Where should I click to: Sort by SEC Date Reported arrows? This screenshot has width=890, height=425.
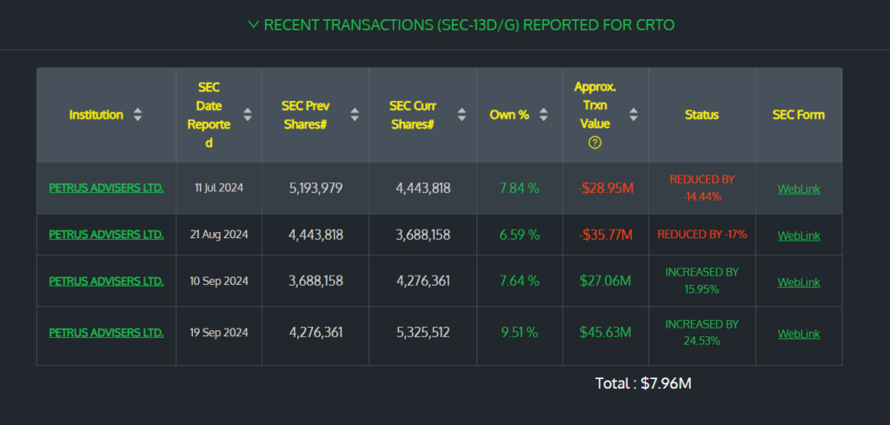click(x=248, y=115)
